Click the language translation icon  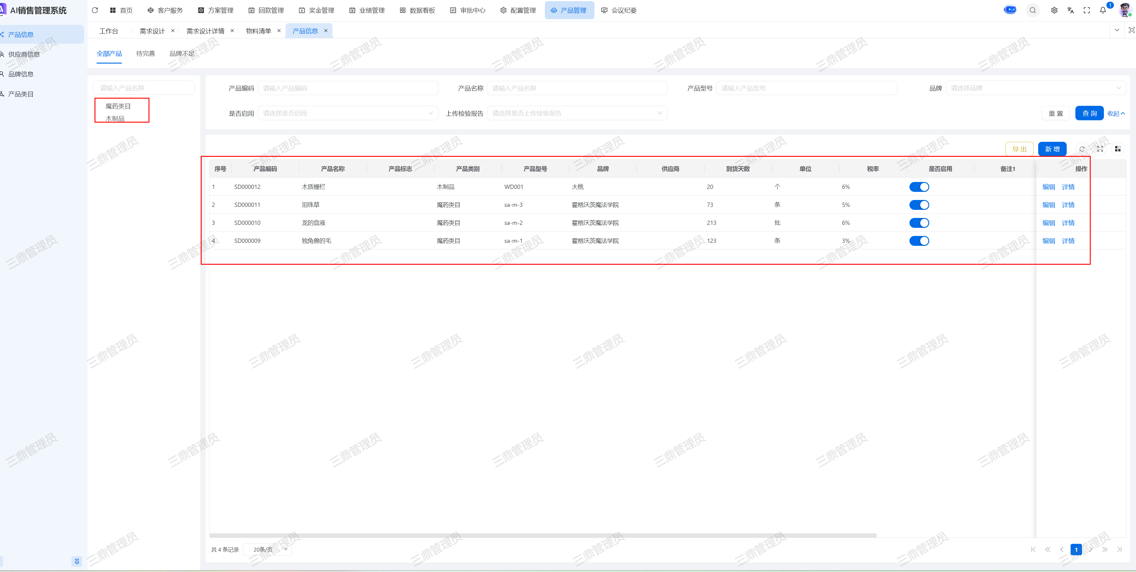pyautogui.click(x=1070, y=10)
